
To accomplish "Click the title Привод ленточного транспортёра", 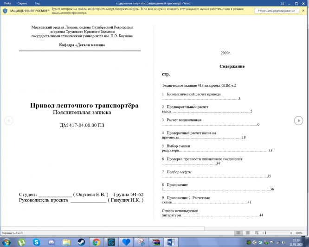I will [84, 105].
